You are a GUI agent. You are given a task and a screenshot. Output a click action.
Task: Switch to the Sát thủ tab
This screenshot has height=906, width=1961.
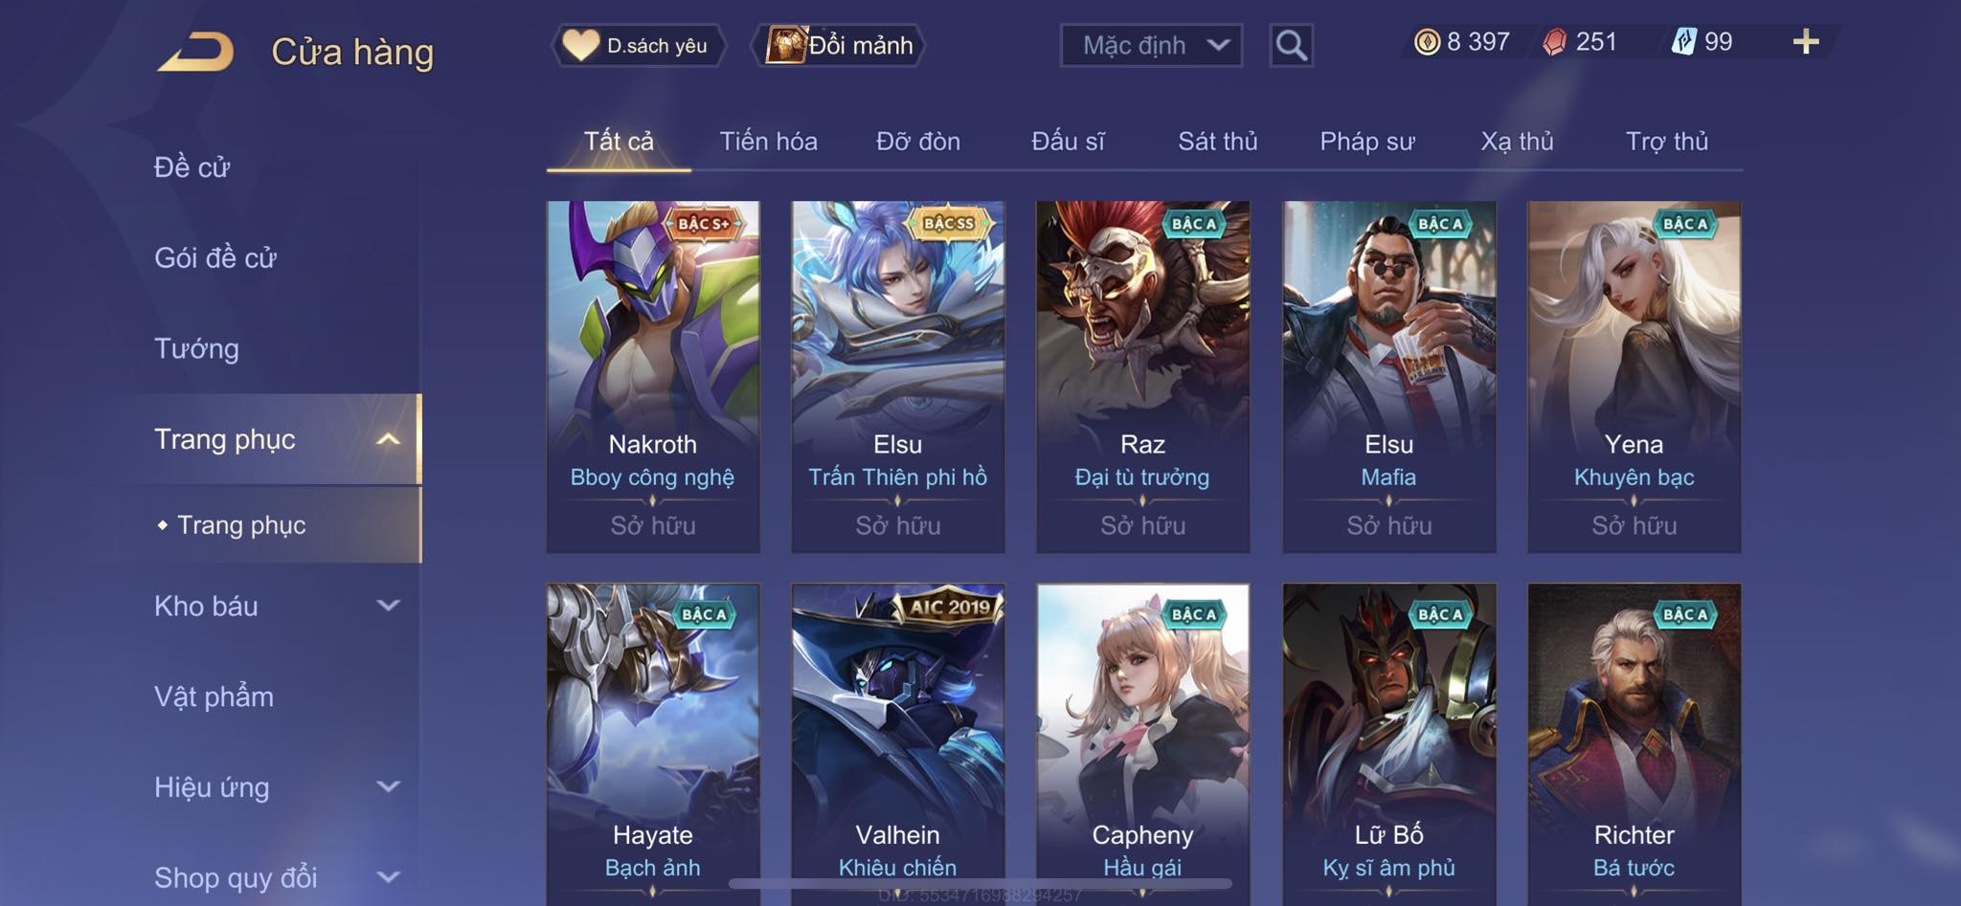pos(1217,142)
